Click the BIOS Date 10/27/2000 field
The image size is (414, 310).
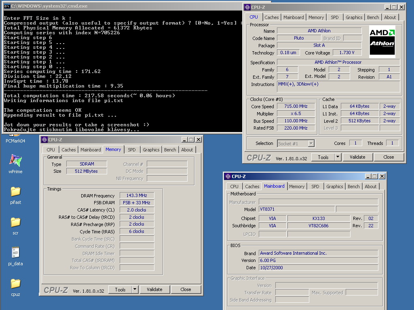319,268
